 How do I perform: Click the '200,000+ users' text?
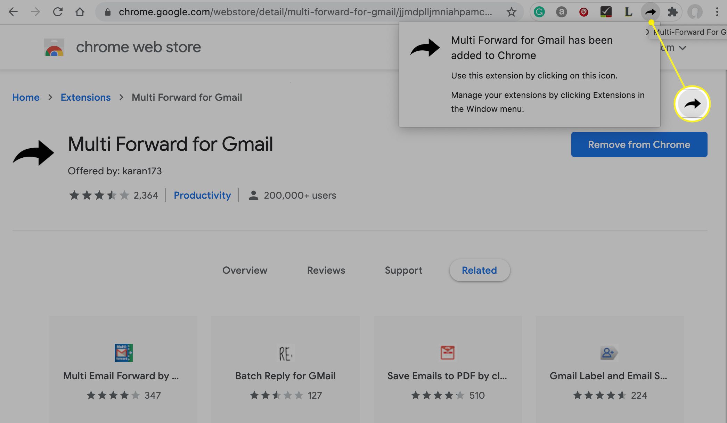[x=300, y=195]
